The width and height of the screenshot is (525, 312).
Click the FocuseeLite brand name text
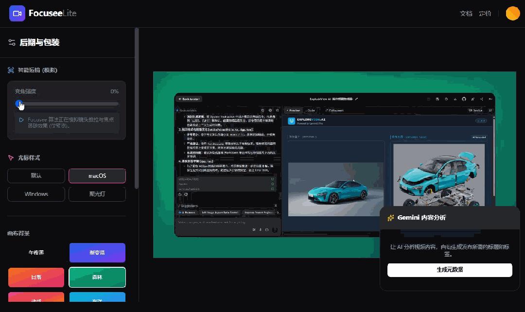(52, 14)
